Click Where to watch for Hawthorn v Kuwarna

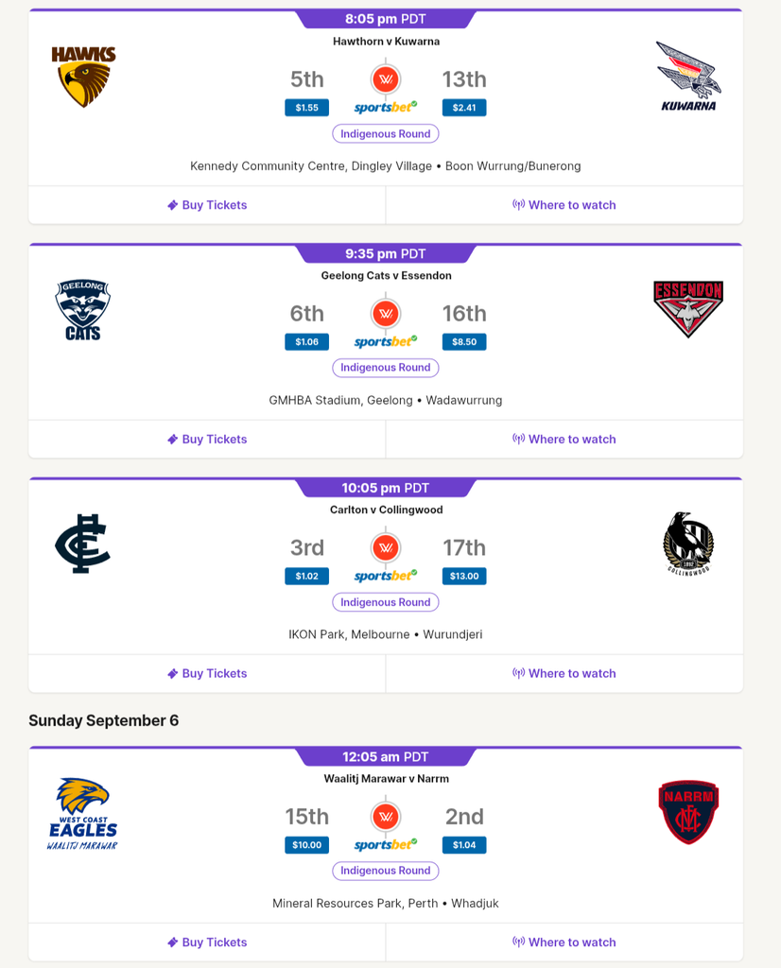[564, 205]
